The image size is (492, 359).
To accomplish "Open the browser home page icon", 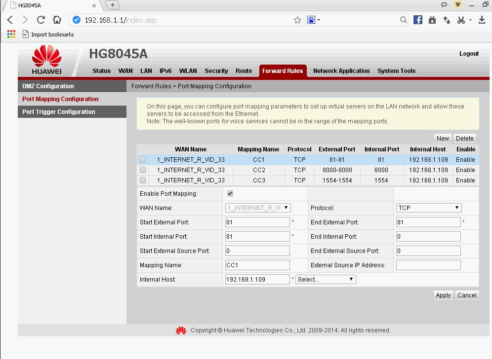I will point(57,20).
